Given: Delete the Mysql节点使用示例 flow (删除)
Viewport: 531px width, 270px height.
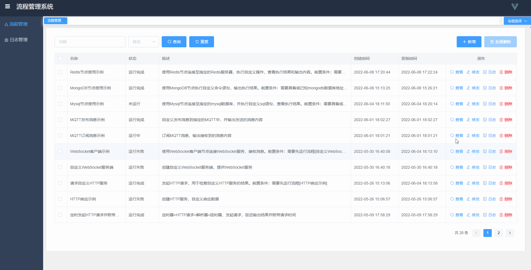Looking at the screenshot, I should [x=506, y=104].
